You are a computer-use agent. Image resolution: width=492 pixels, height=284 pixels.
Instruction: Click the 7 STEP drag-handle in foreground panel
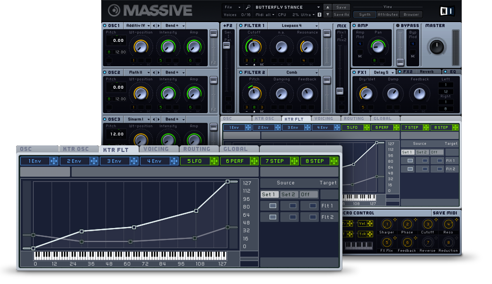294,161
